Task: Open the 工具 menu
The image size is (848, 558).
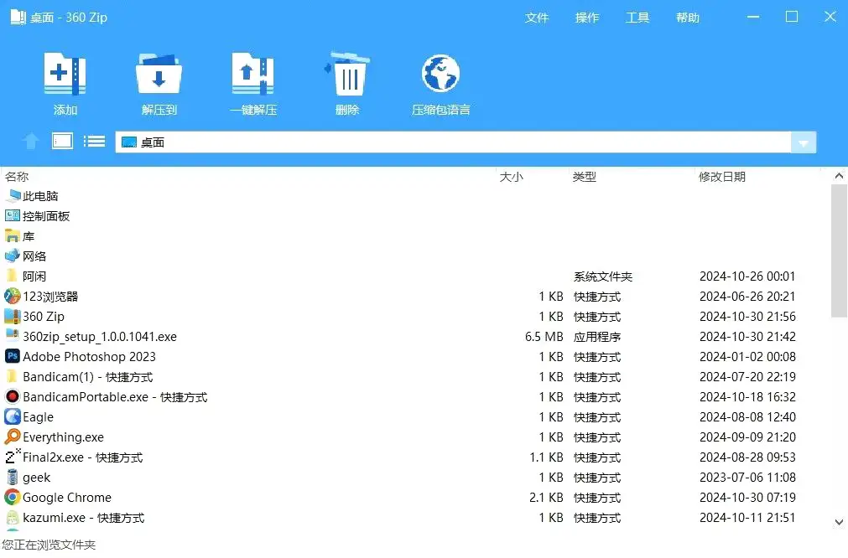Action: pos(637,18)
